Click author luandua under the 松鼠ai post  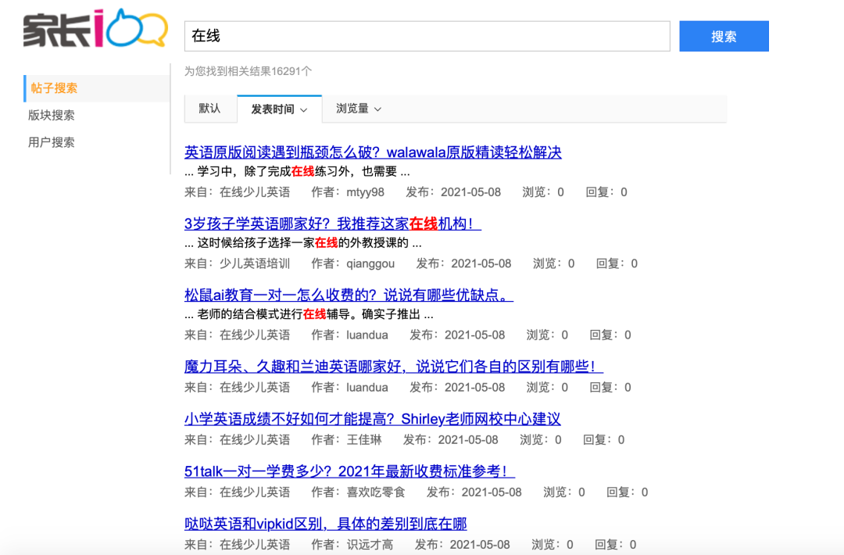pos(367,335)
